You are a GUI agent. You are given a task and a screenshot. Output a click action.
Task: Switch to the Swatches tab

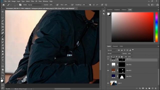pyautogui.click(x=110, y=9)
